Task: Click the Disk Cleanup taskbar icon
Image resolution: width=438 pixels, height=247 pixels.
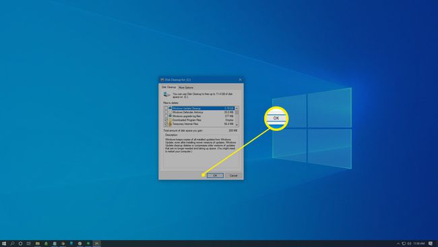Action: point(96,244)
